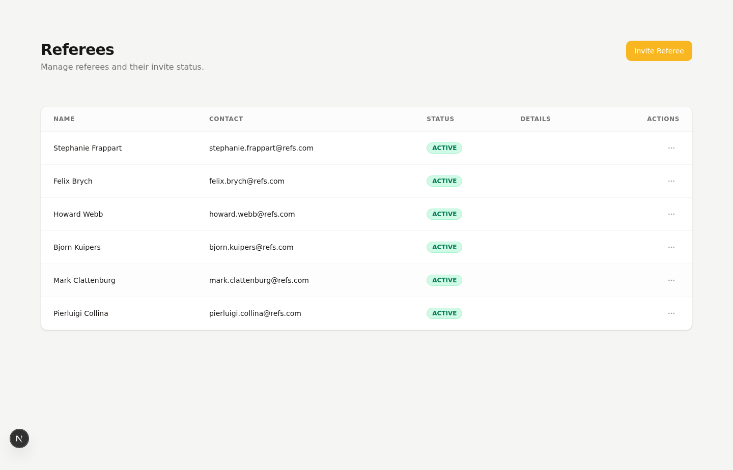The image size is (733, 470).
Task: Click the Referees page heading
Action: pos(77,49)
